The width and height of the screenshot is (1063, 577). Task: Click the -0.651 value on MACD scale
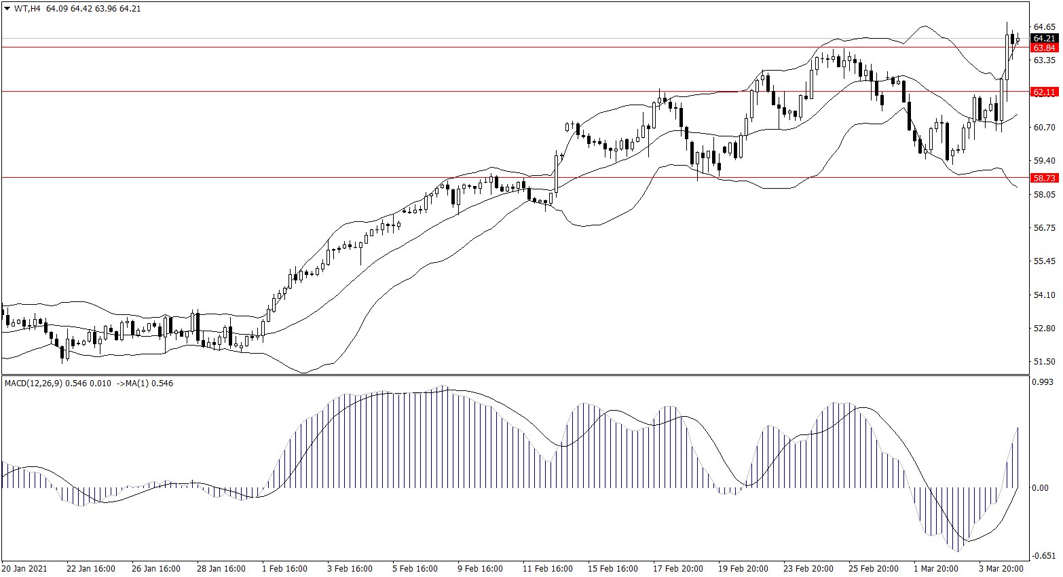coord(1043,556)
